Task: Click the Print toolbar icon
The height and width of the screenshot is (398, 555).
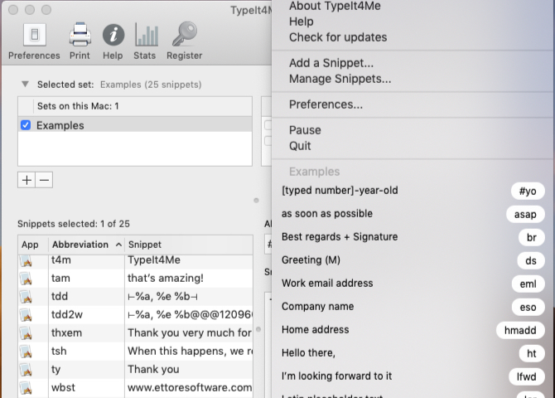Action: pos(80,41)
